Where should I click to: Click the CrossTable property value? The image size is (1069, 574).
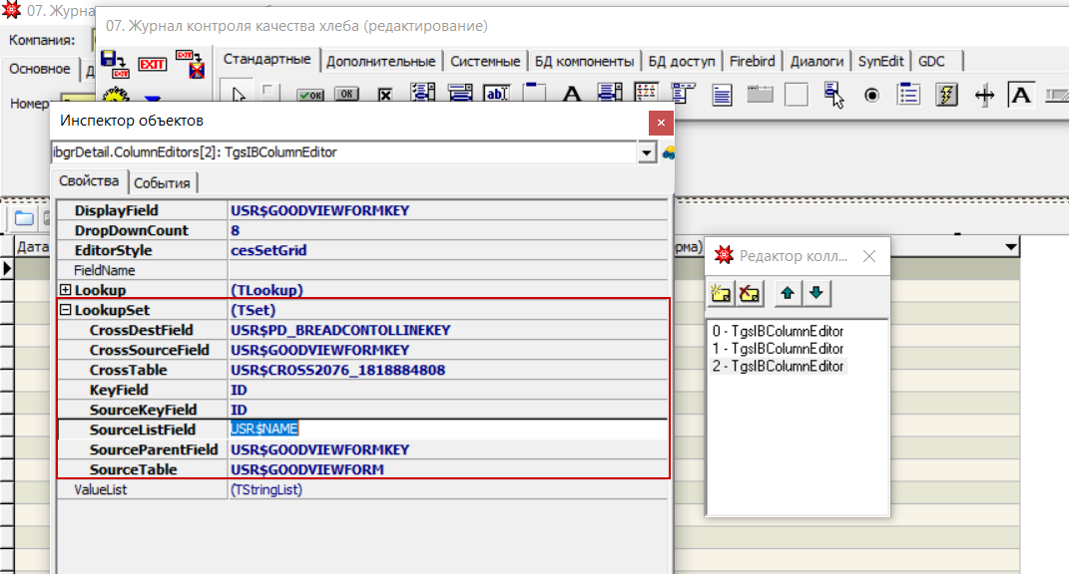(x=337, y=370)
